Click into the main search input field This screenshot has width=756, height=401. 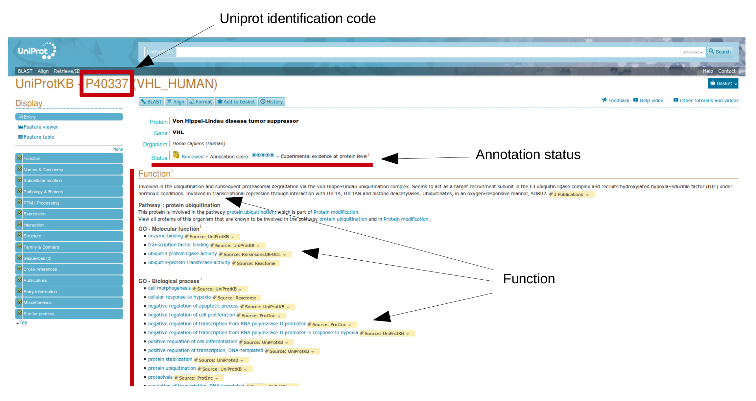427,52
